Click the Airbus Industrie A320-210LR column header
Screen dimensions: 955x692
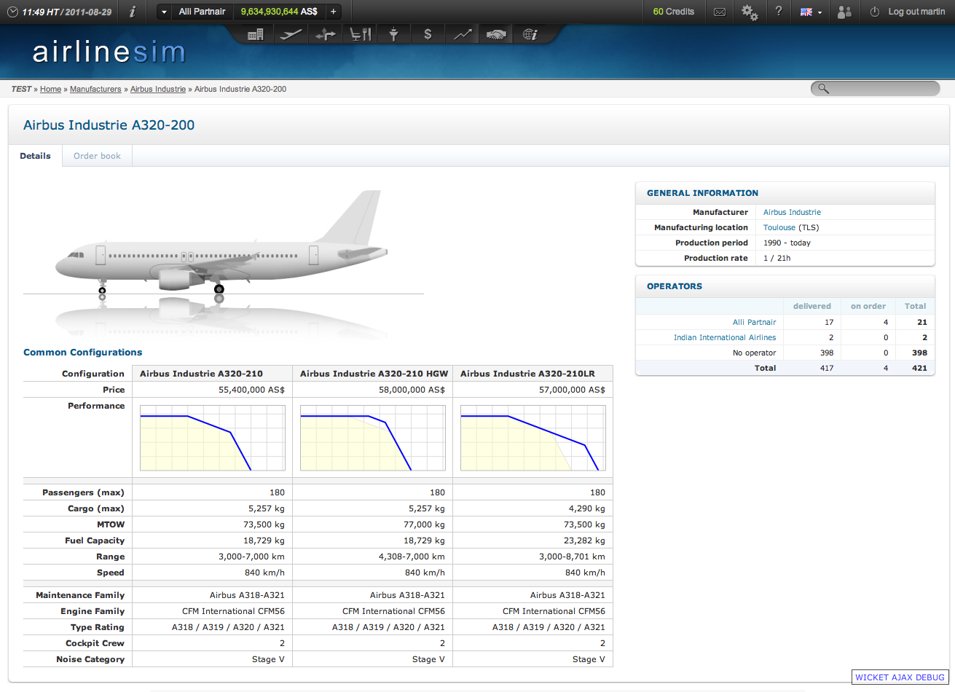pos(527,374)
